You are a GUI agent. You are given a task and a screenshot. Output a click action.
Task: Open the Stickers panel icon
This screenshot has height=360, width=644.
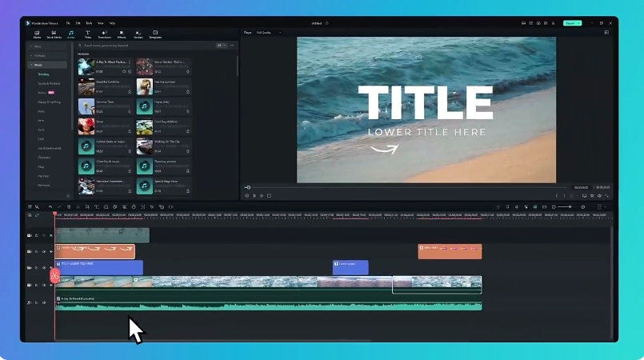(138, 34)
